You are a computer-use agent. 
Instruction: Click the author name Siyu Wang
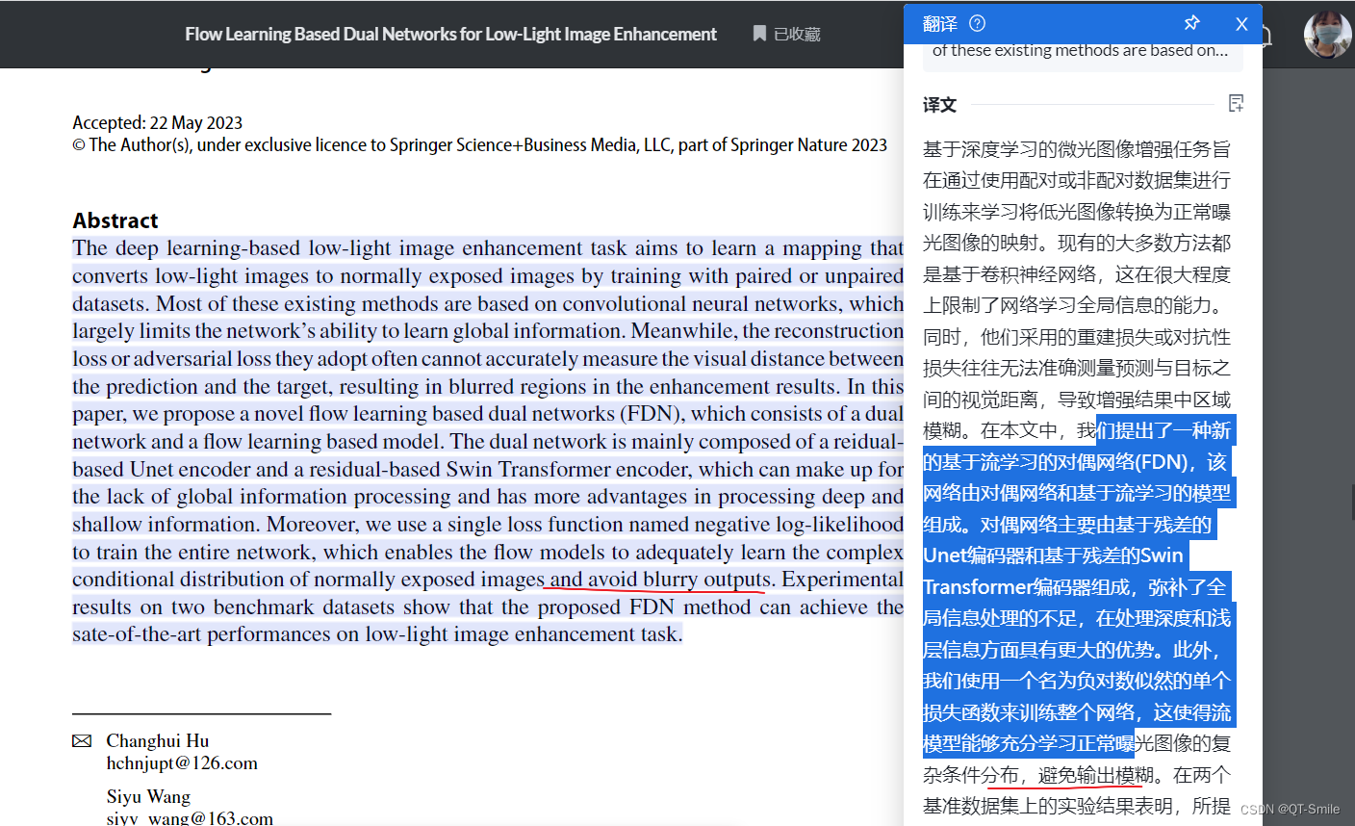pos(148,796)
